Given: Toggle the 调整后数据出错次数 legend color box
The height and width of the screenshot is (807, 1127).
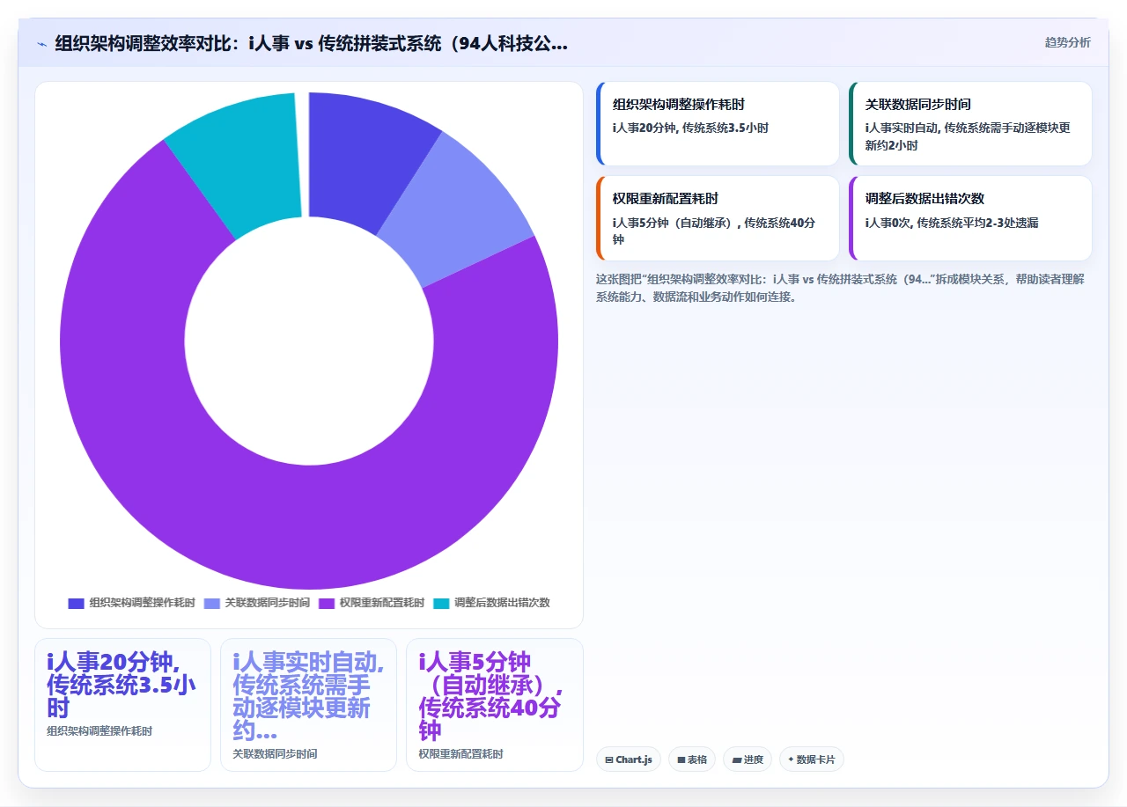Looking at the screenshot, I should tap(441, 603).
